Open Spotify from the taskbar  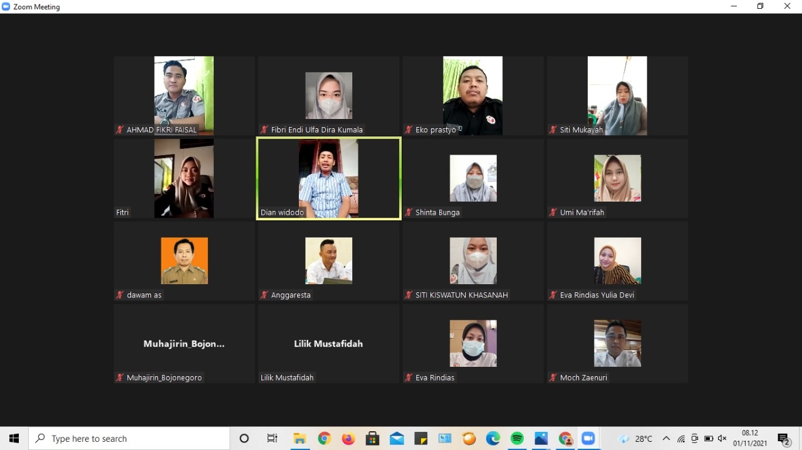517,439
